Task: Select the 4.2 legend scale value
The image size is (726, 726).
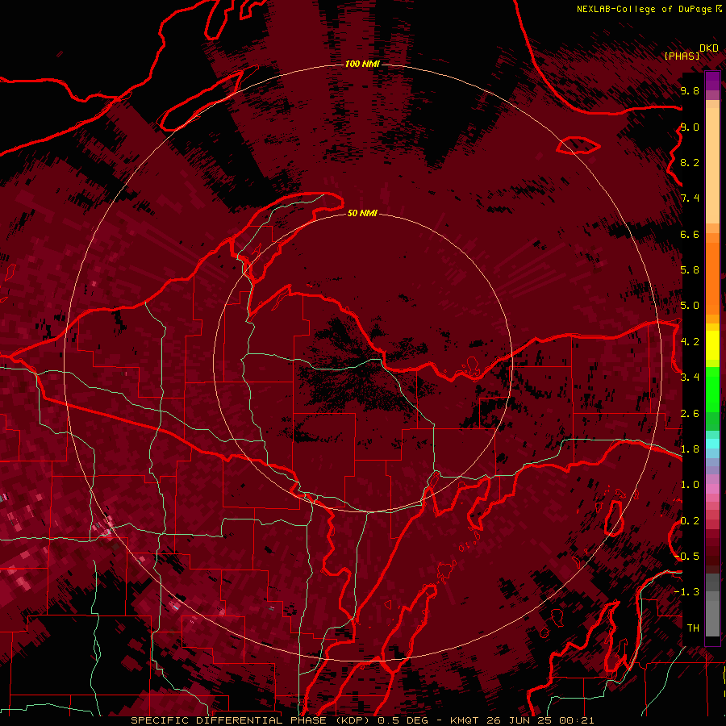Action: point(690,342)
